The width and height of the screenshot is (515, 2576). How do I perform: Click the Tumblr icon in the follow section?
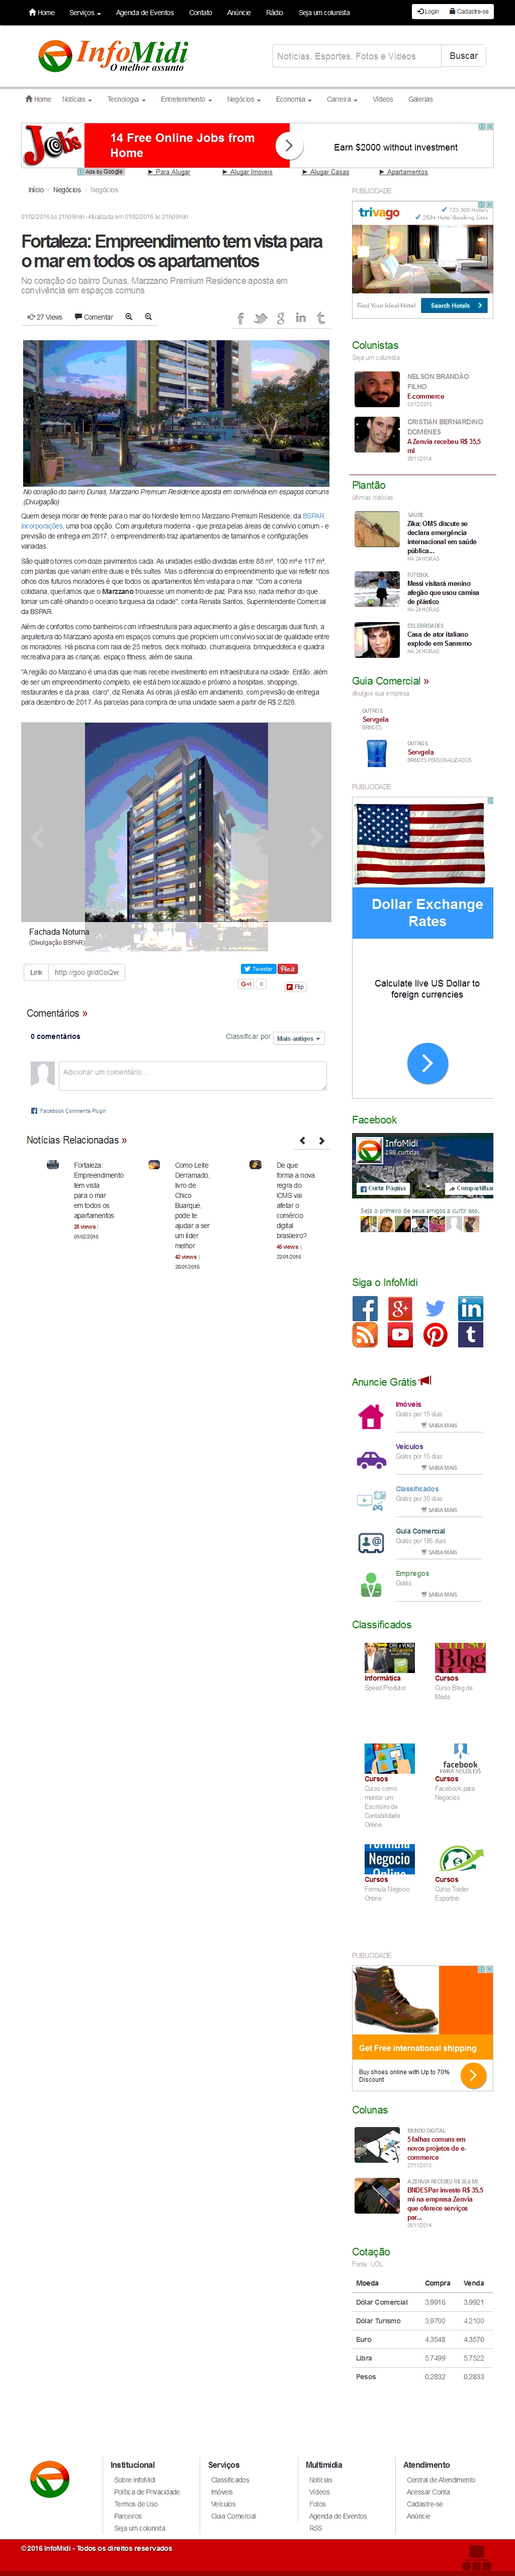point(470,1334)
